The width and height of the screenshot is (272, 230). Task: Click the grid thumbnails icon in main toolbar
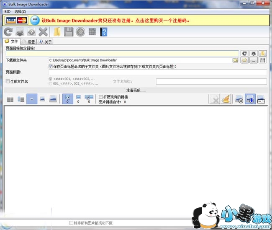[x=92, y=32]
